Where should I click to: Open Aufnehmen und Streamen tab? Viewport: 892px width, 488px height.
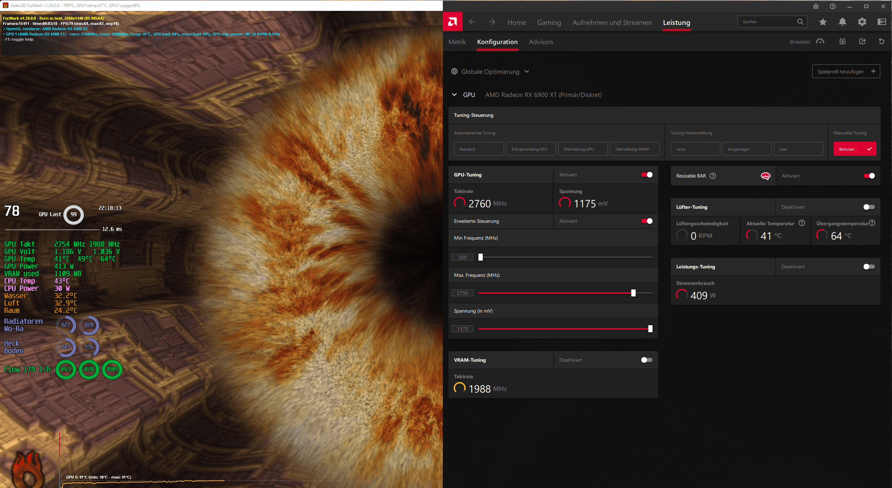612,22
